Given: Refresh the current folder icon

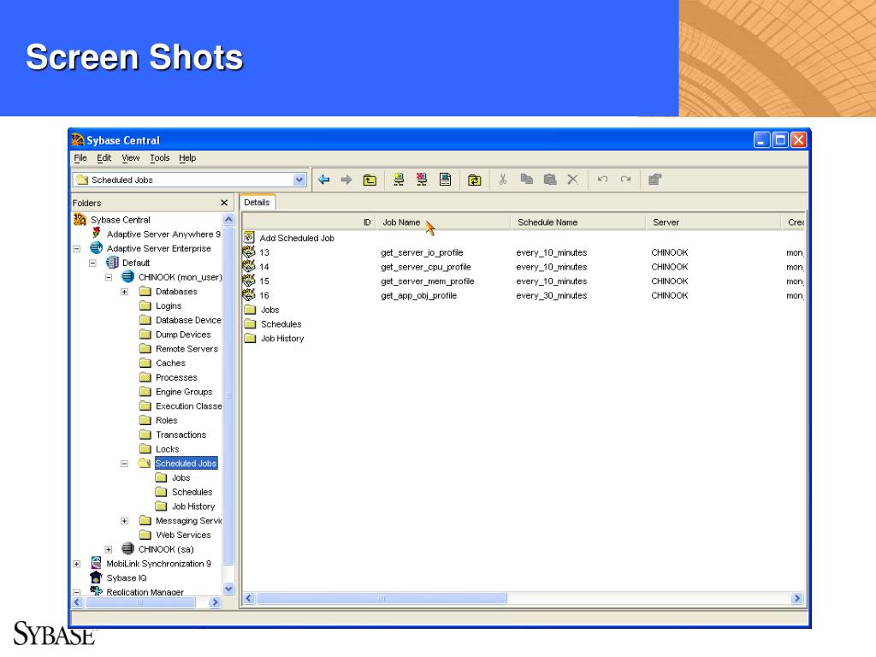Looking at the screenshot, I should [474, 180].
